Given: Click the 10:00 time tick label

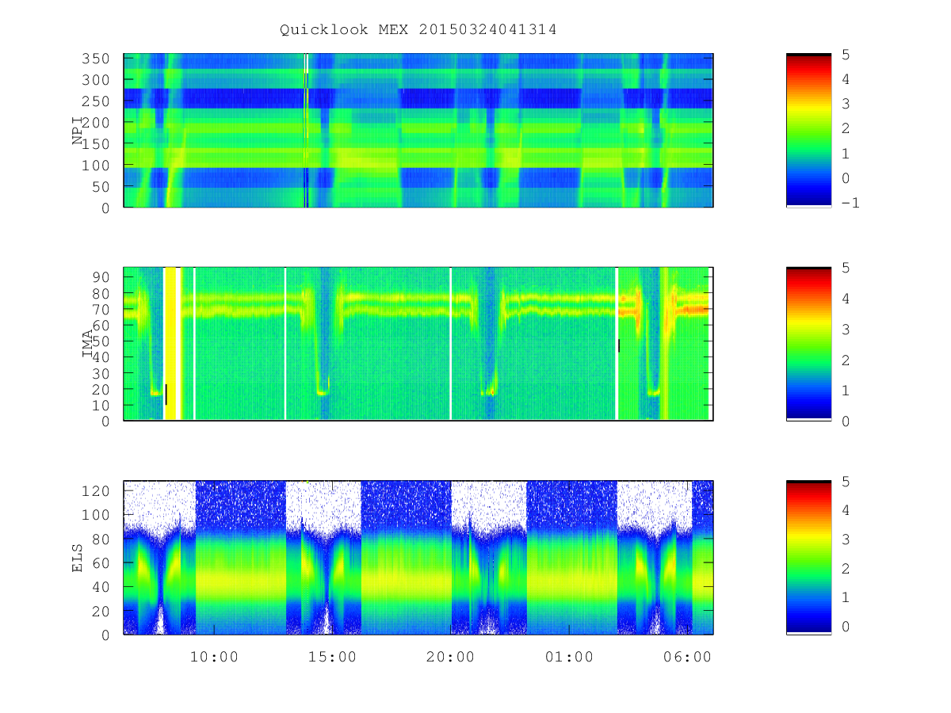Looking at the screenshot, I should pos(214,657).
